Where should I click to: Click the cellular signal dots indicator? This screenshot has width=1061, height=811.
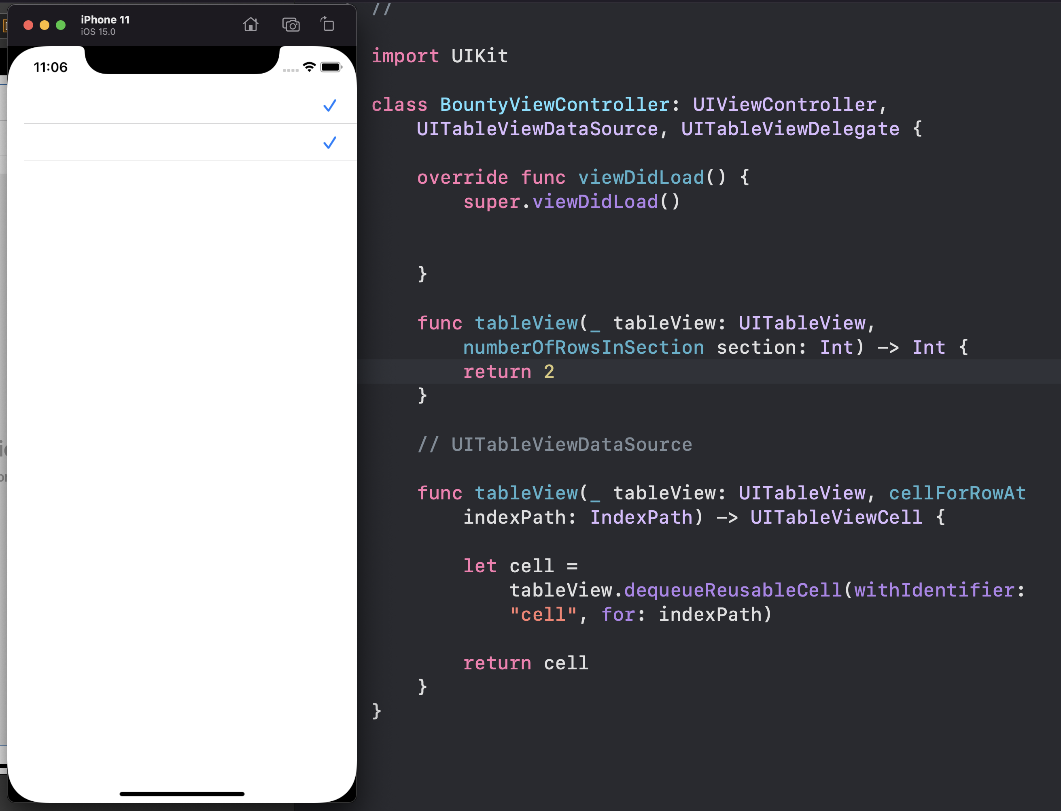pos(290,70)
